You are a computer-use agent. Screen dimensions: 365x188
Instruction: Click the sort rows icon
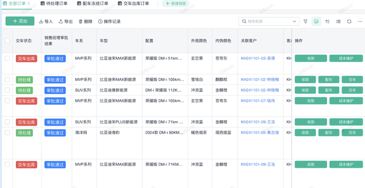click(x=327, y=21)
